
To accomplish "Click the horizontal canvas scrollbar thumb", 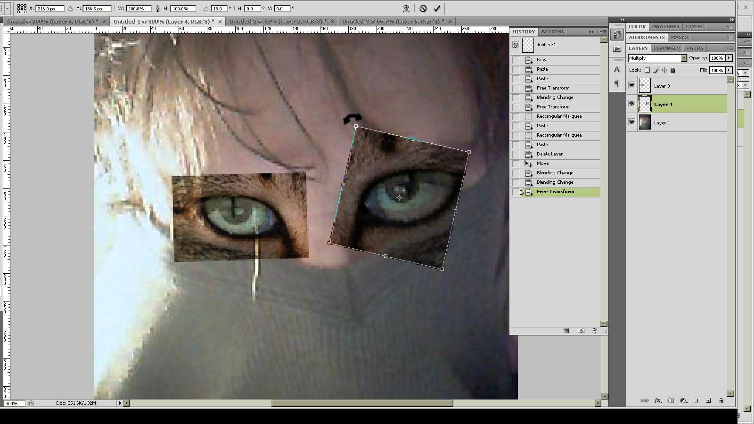I will (362, 403).
